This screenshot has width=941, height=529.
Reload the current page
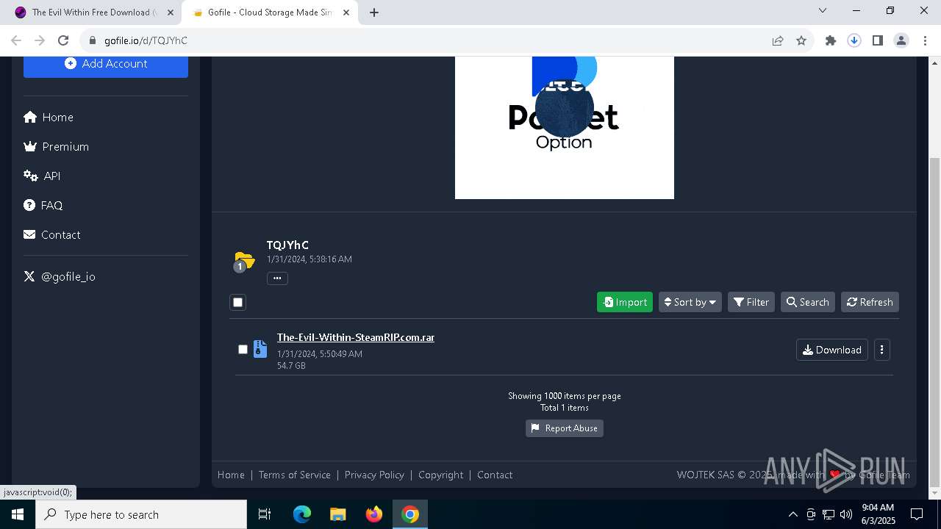point(63,40)
